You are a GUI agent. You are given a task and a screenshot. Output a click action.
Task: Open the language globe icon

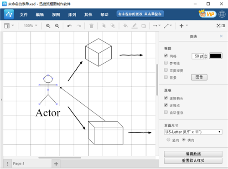click(222, 14)
